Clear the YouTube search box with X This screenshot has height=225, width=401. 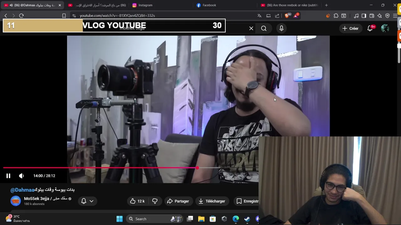pos(251,28)
